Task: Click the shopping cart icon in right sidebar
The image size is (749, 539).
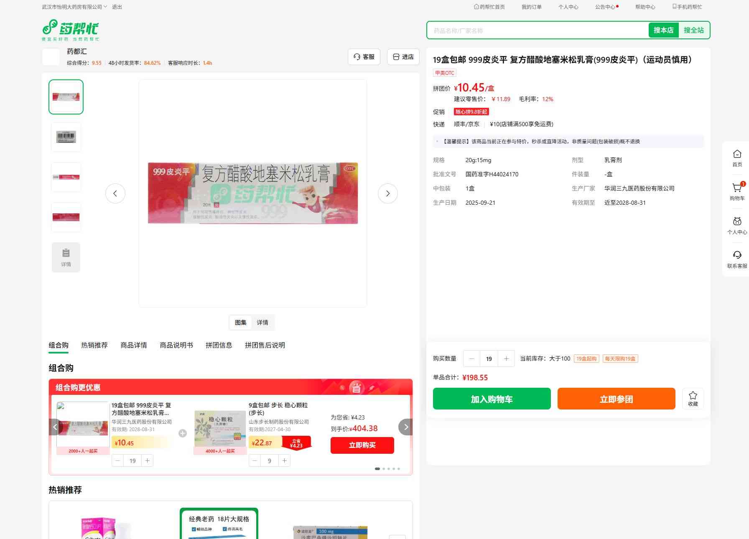Action: (737, 188)
